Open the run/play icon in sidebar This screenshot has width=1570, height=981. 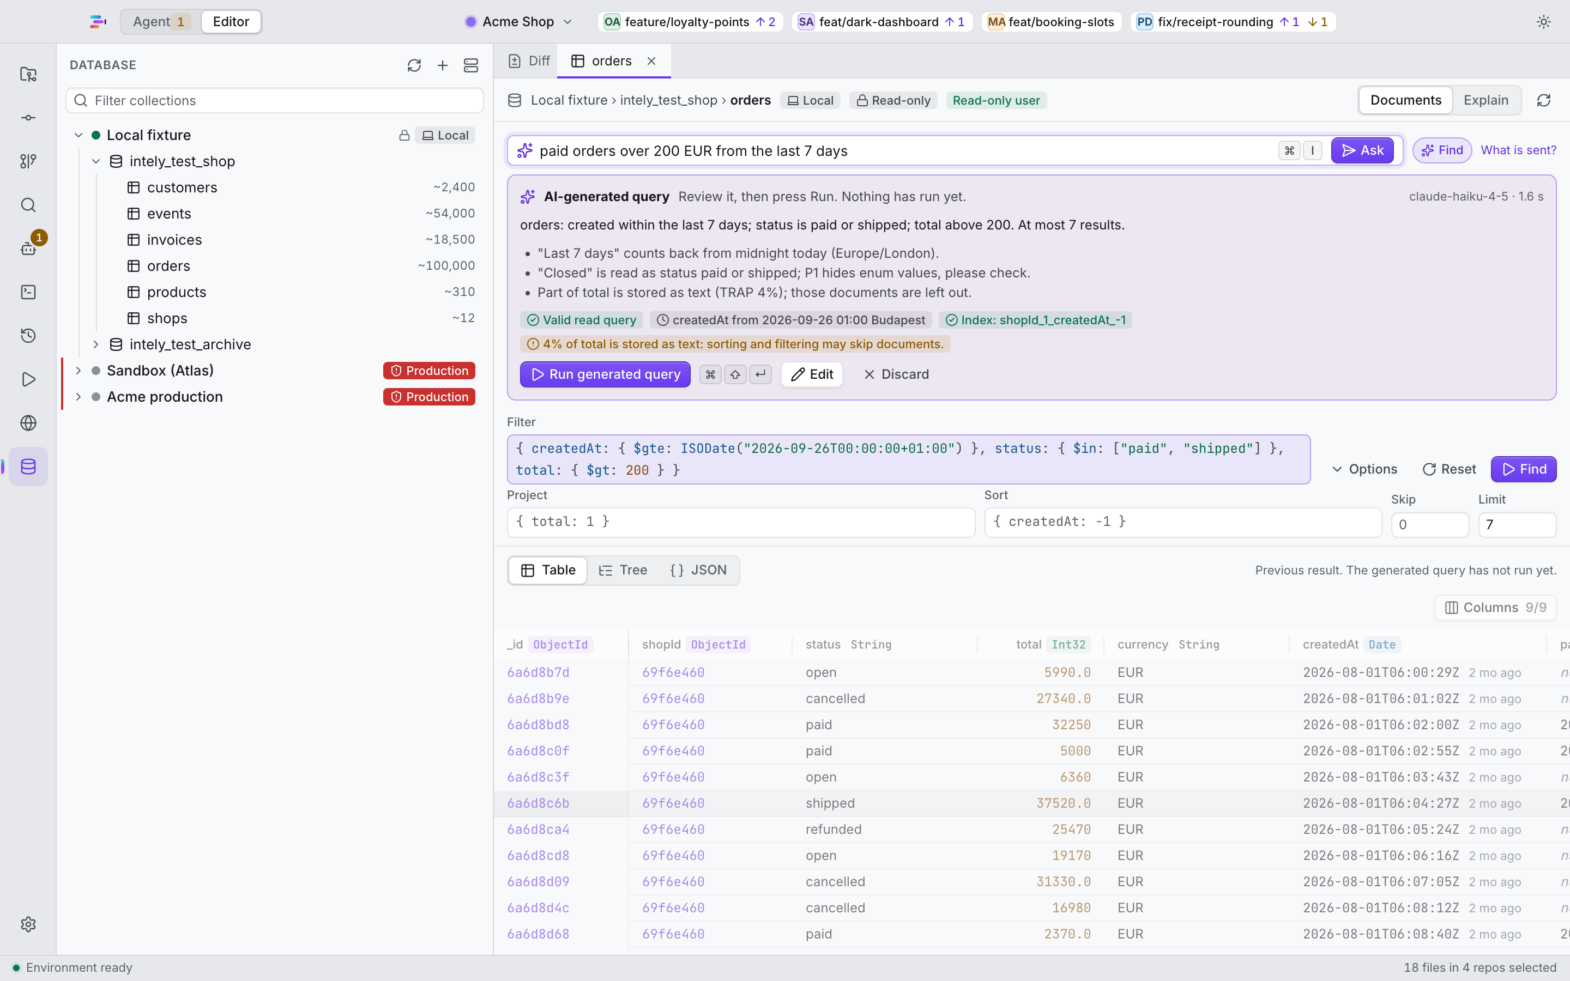[28, 379]
